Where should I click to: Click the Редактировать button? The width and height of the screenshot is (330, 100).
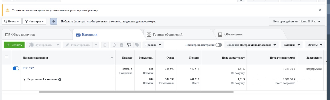coord(78,45)
